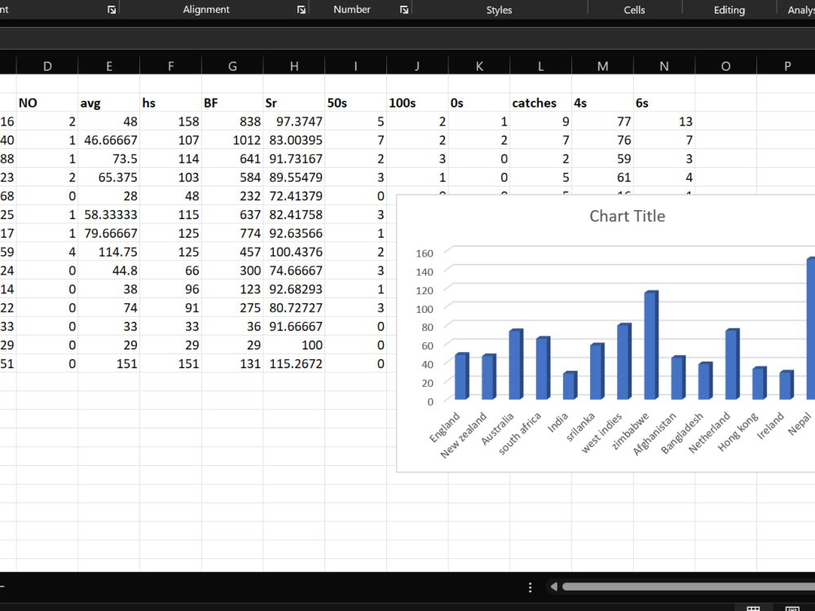Select column O header
The width and height of the screenshot is (815, 611).
pos(725,66)
